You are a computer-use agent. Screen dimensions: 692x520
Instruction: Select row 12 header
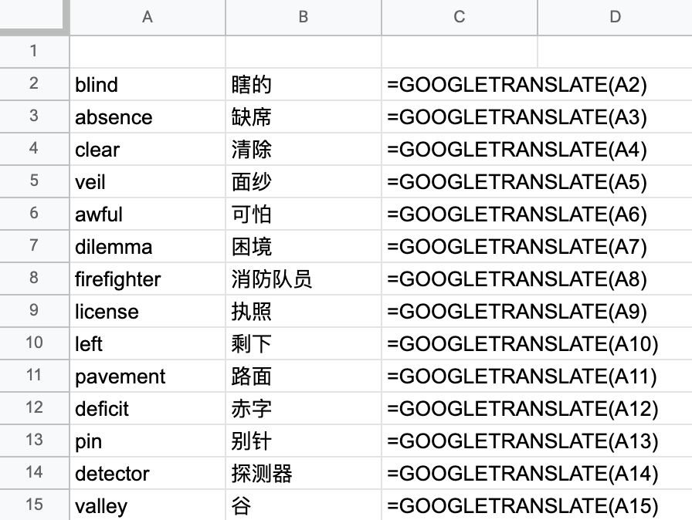pyautogui.click(x=34, y=407)
